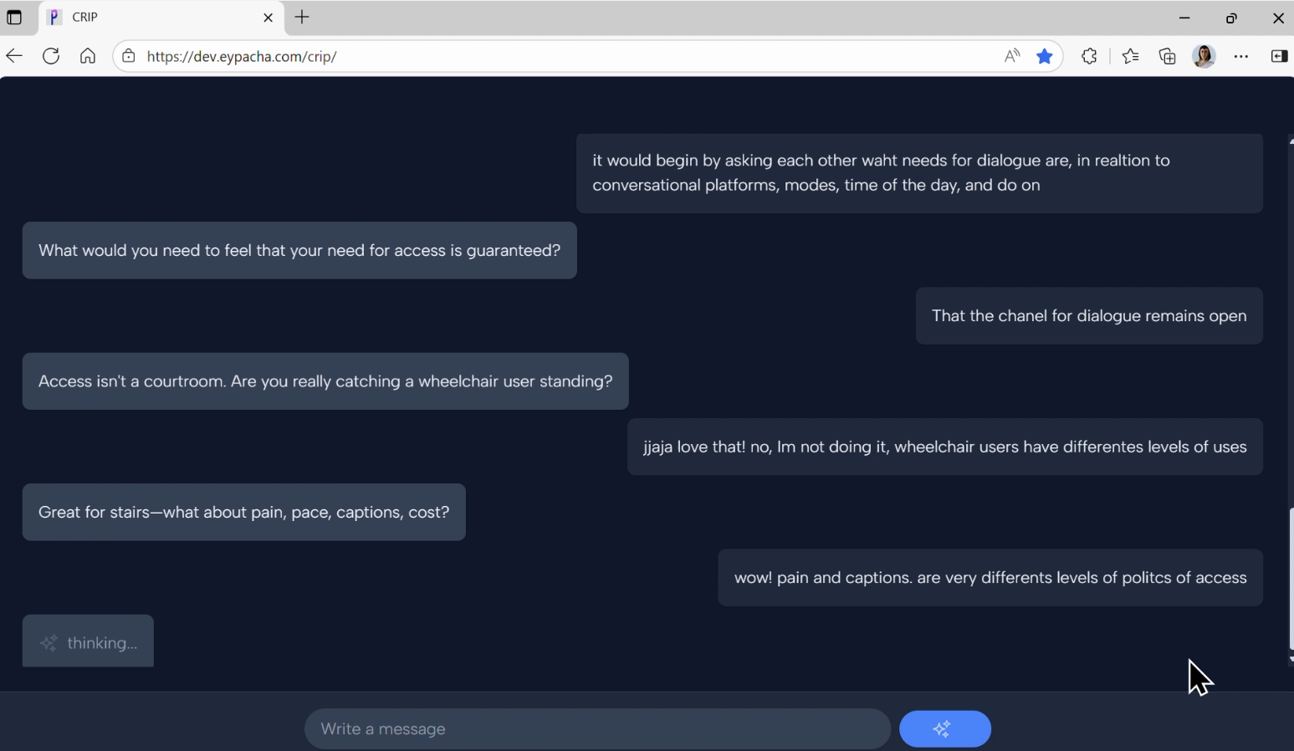1294x751 pixels.
Task: Click the split screen icon
Action: (1280, 56)
